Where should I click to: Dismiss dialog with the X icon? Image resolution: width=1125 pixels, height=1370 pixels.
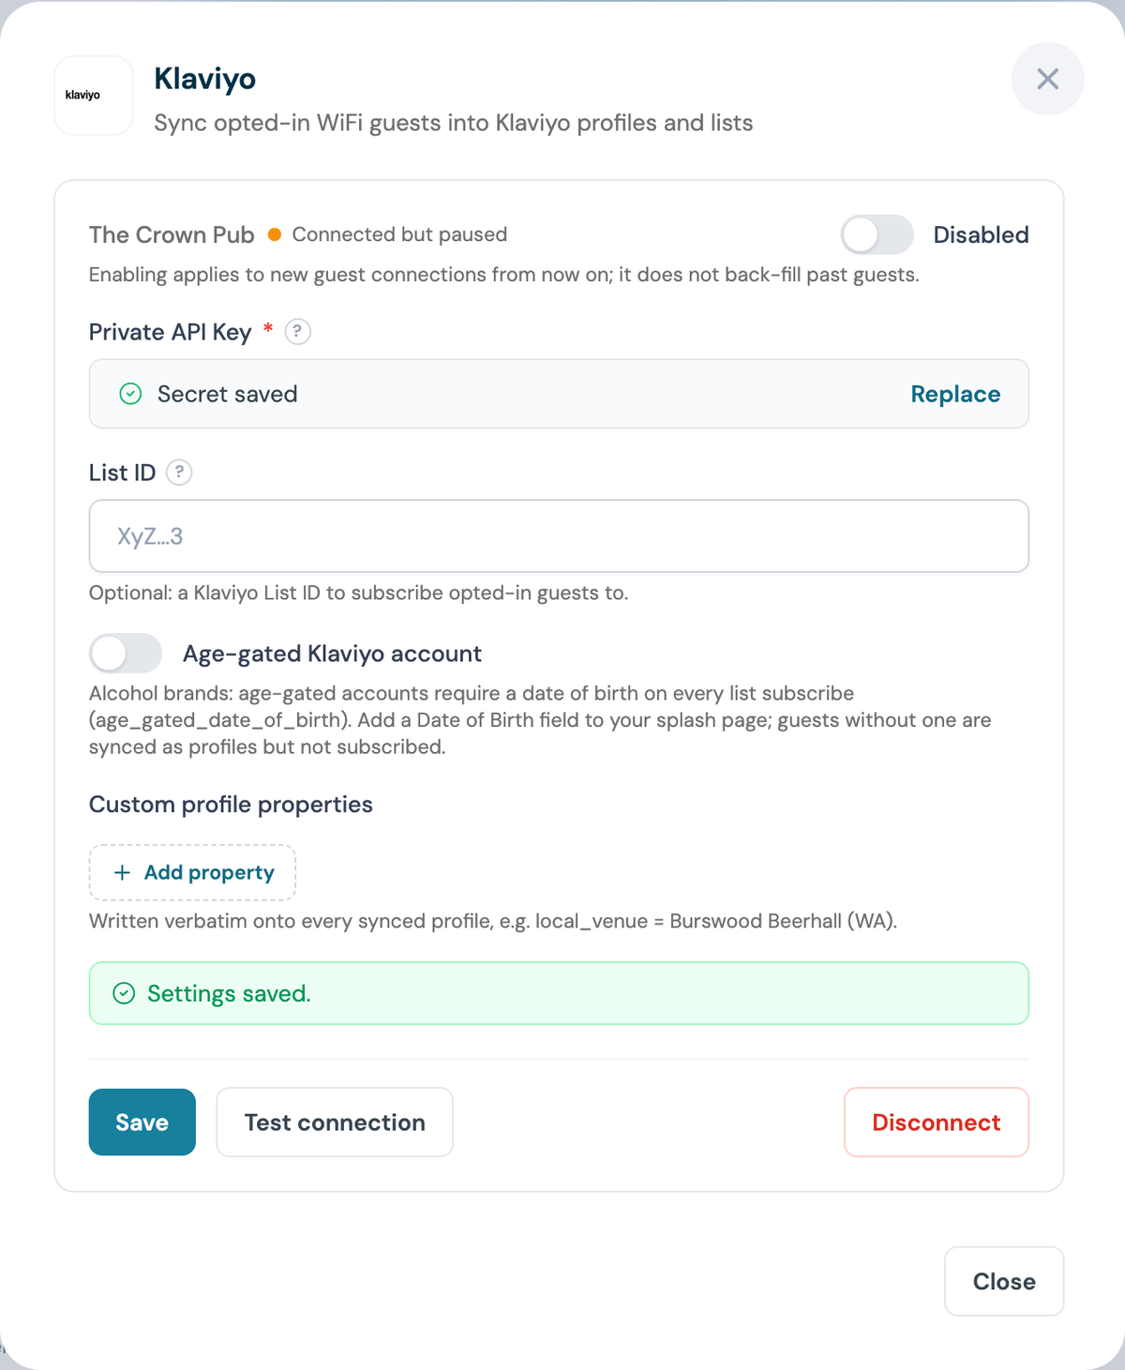tap(1047, 79)
